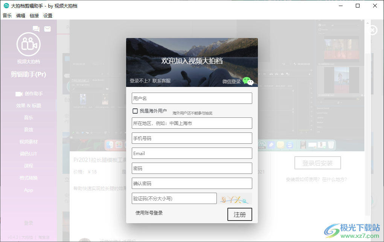
Task: Click the 登录后安装 button
Action: coord(318,163)
